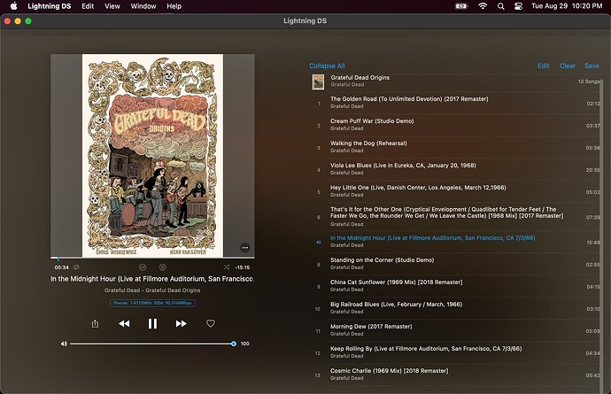
Task: Play Big Railroad Blues live 1966
Action: (456, 308)
